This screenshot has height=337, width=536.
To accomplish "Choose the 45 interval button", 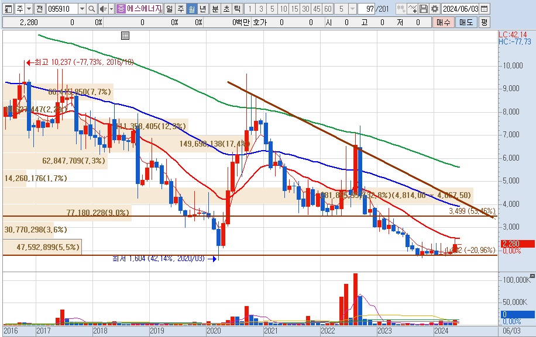I will point(317,9).
